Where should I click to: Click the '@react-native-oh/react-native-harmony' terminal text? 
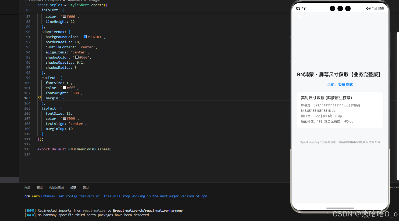pyautogui.click(x=148, y=210)
